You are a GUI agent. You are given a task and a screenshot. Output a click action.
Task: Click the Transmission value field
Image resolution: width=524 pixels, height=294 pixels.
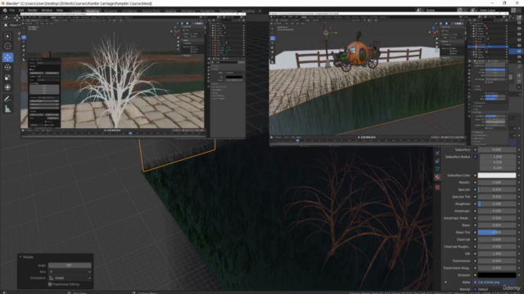[497, 261]
